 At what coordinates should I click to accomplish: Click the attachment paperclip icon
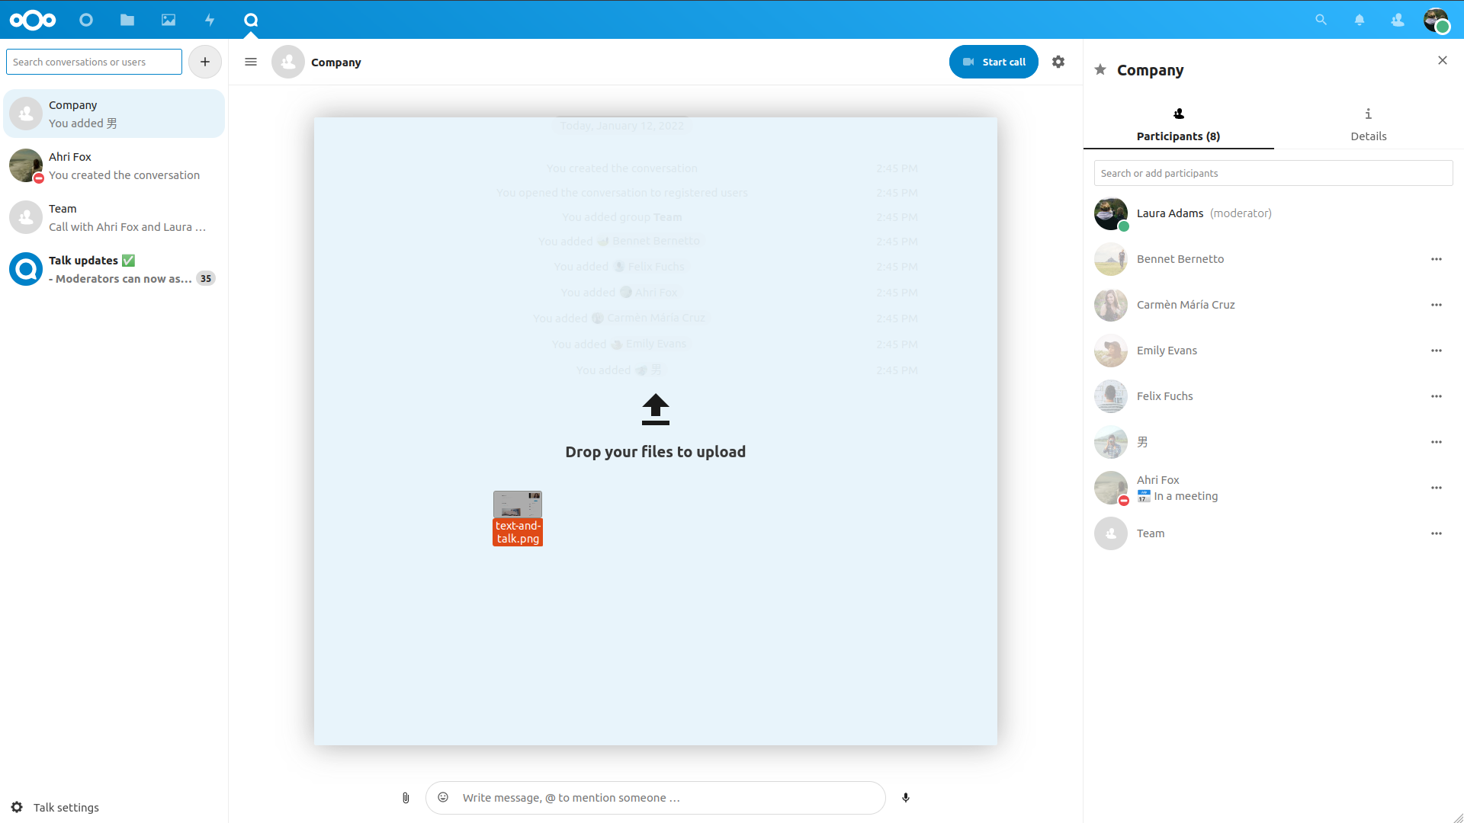(x=406, y=798)
